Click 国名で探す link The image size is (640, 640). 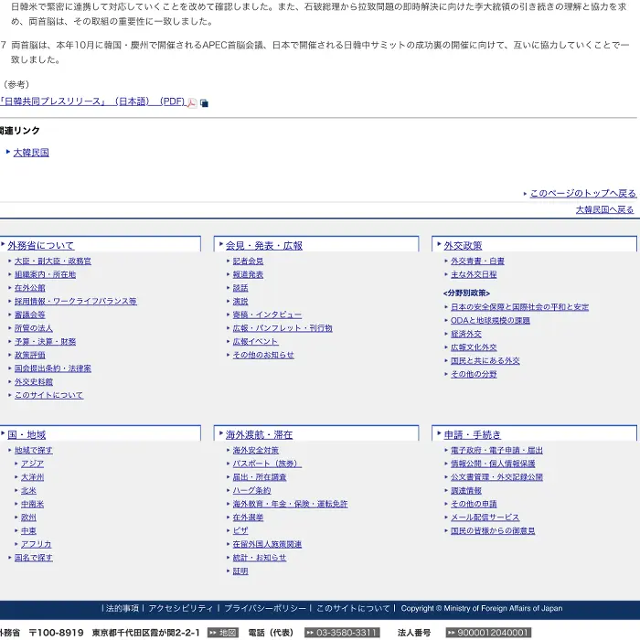pyautogui.click(x=34, y=558)
